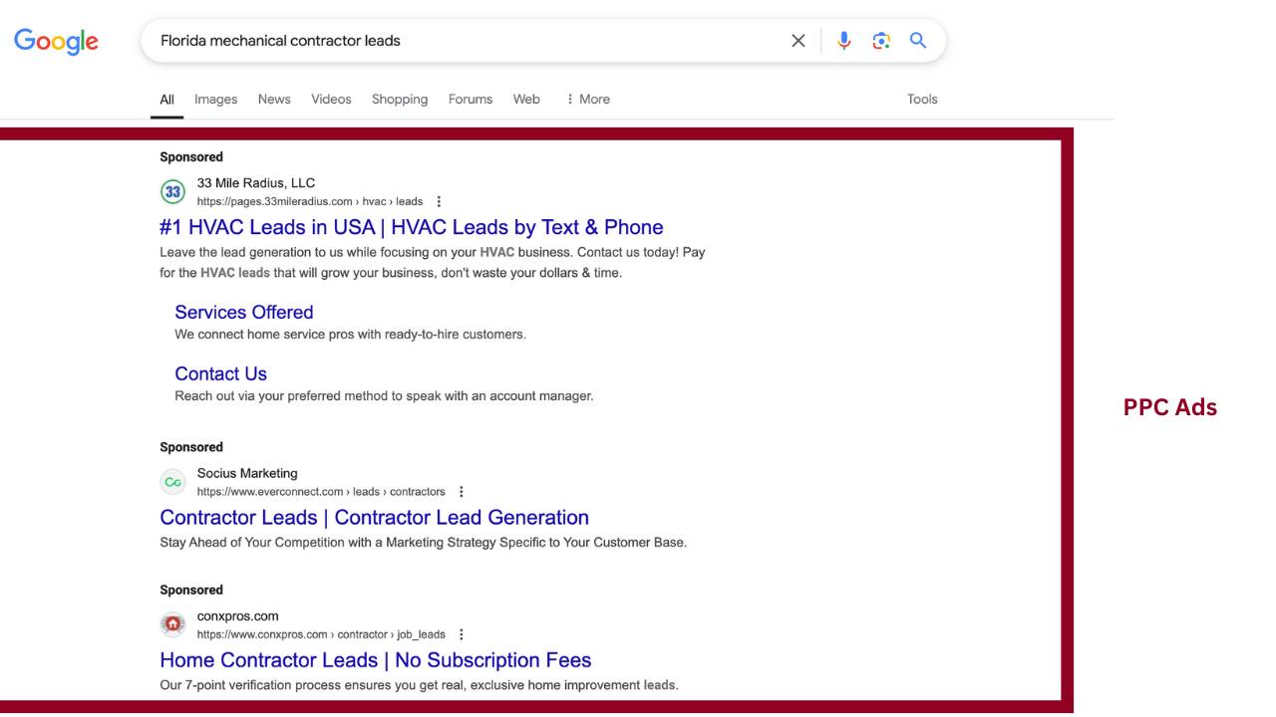1276x717 pixels.
Task: Open the Contact Us sitelink
Action: pos(221,373)
